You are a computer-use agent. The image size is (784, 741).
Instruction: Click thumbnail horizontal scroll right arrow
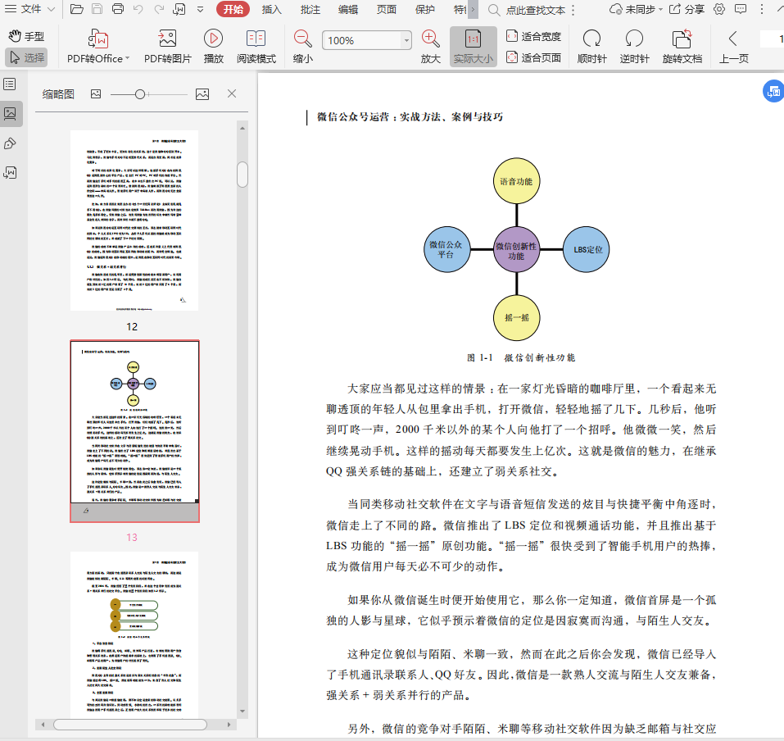pos(229,725)
